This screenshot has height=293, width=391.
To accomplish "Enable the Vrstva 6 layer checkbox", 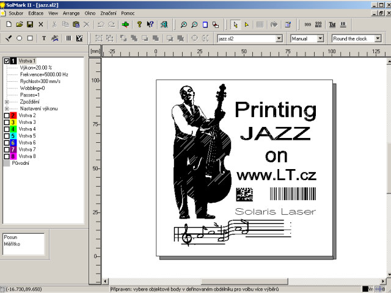I will [x=7, y=143].
